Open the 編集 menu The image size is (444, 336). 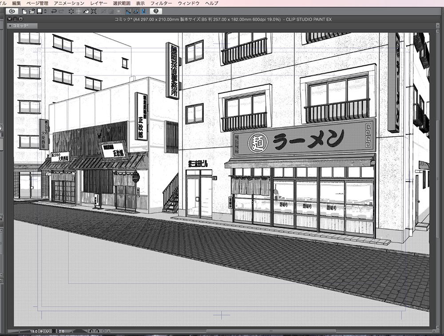pos(16,3)
